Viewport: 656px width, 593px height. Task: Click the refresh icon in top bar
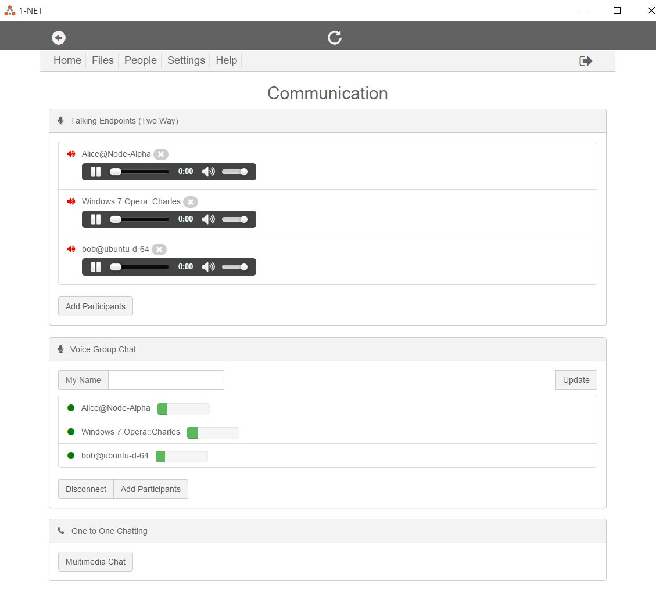[335, 38]
